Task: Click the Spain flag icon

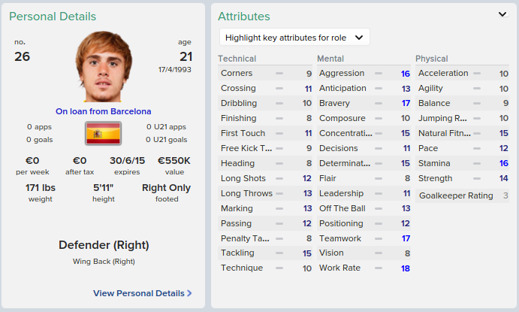Action: tap(103, 134)
